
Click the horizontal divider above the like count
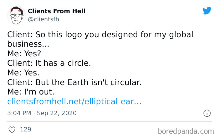[x=109, y=121]
